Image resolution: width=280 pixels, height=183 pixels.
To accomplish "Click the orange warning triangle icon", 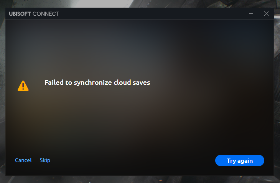I will click(23, 86).
